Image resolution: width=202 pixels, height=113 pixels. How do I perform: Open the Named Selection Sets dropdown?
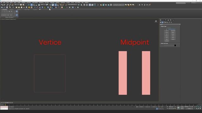coord(72,5)
